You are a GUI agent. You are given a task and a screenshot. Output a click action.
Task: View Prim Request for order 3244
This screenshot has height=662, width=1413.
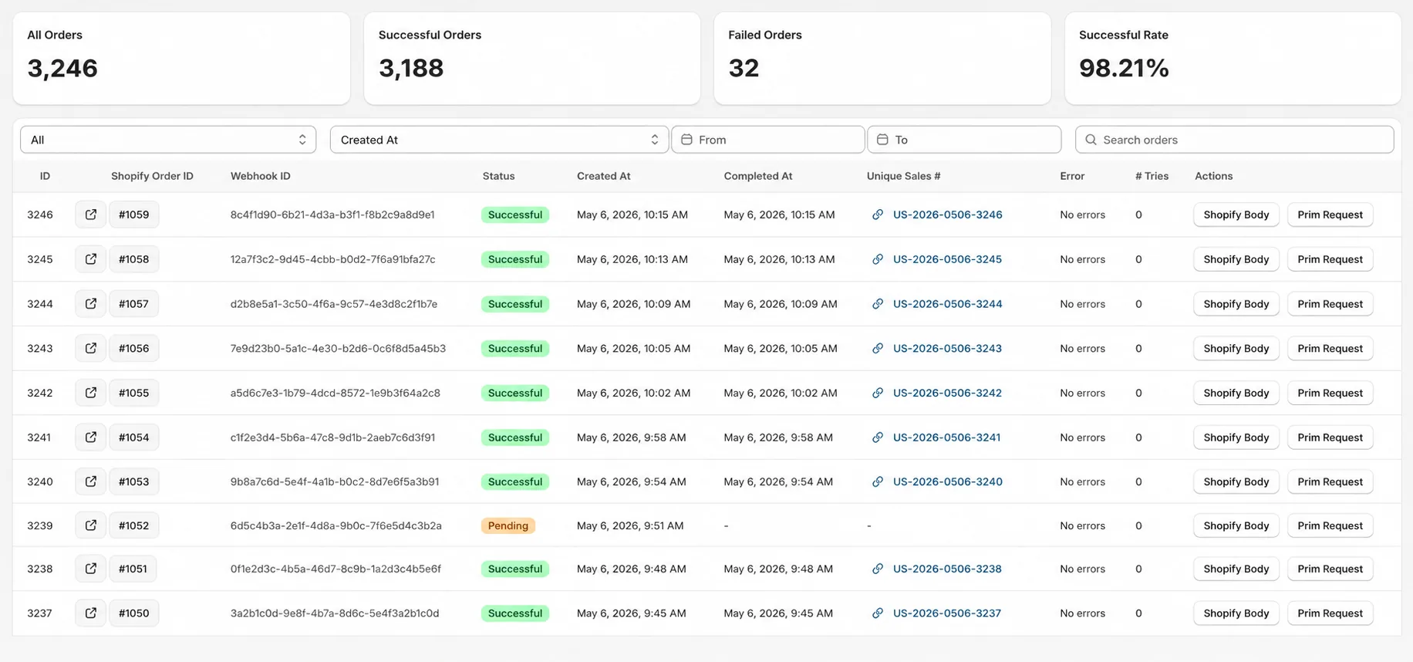click(x=1330, y=304)
